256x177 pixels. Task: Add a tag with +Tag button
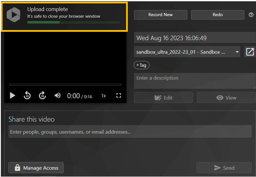pyautogui.click(x=141, y=65)
